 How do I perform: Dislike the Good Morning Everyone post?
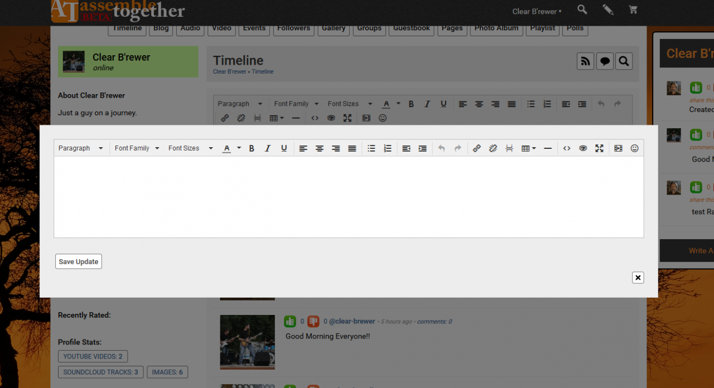[x=313, y=321]
